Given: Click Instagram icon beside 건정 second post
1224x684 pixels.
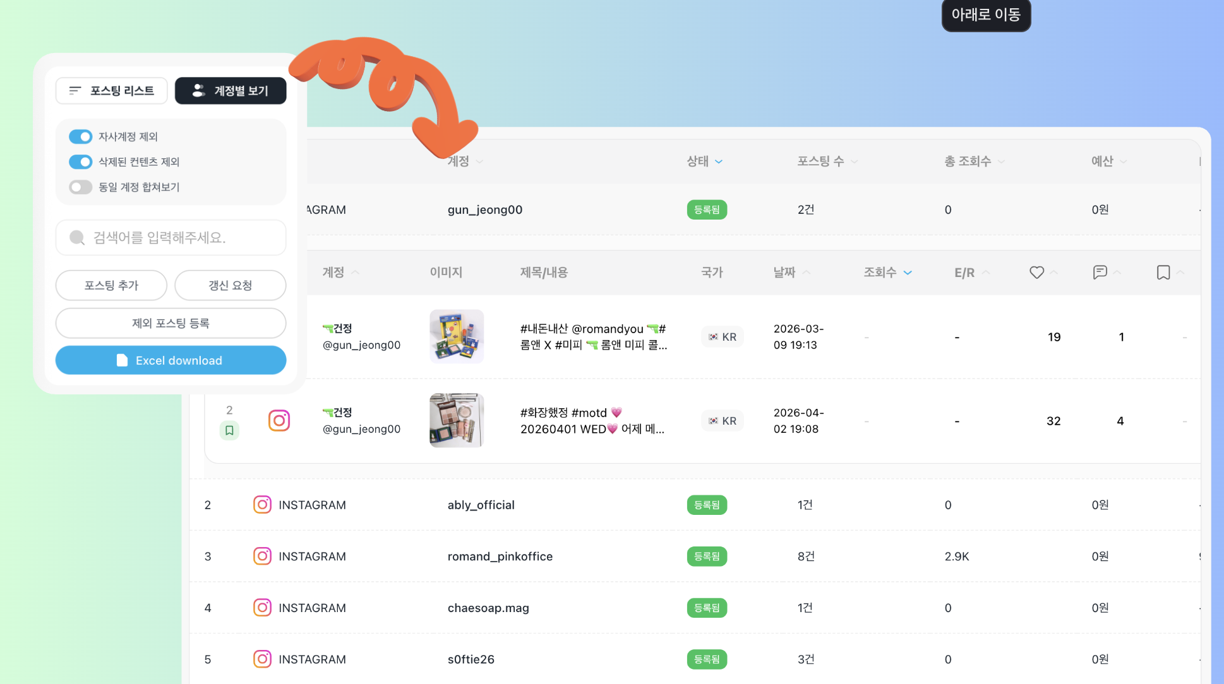Looking at the screenshot, I should tap(279, 420).
